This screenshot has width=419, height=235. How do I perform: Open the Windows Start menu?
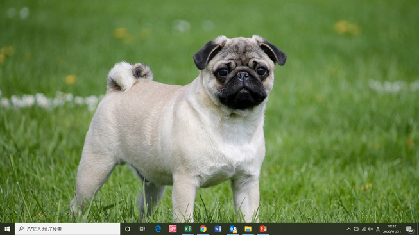(x=7, y=229)
